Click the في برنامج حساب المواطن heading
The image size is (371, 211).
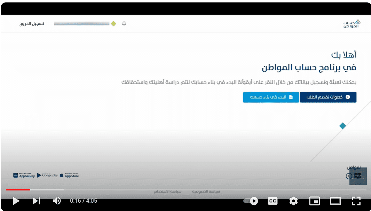click(309, 68)
